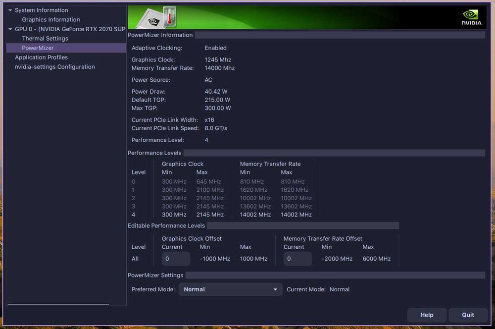495x329 pixels.
Task: Click the 'Editable Performance Levels' heading
Action: coord(166,225)
